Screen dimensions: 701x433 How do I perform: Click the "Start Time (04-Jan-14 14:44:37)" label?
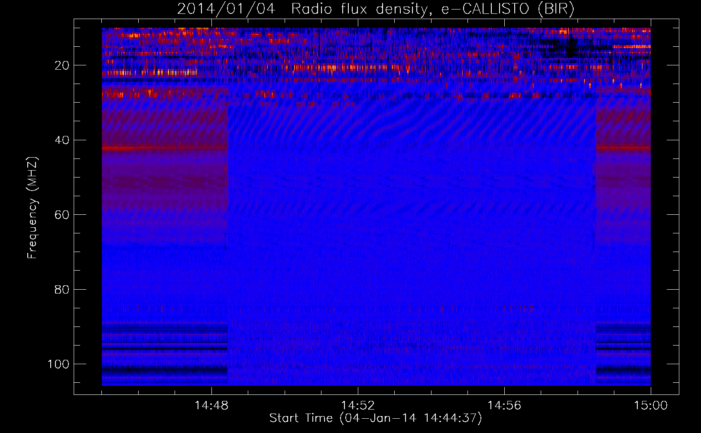[376, 418]
